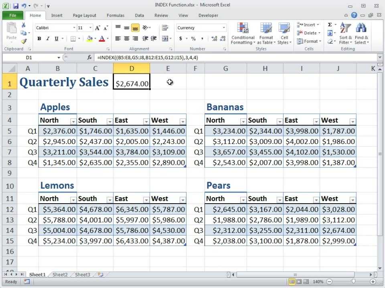Switch to Sheet2 worksheet tab
Screen dimensions: 385x288
point(60,274)
